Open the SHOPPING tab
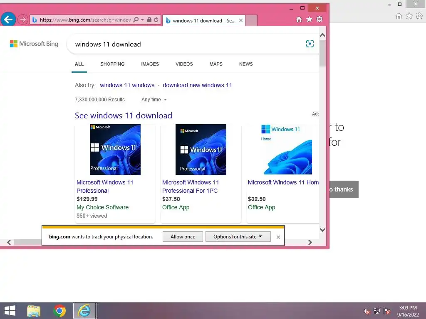This screenshot has height=319, width=426. pos(112,64)
